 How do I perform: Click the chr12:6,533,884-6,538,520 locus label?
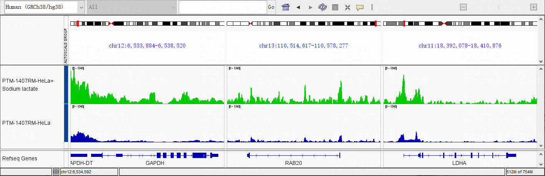[147, 46]
